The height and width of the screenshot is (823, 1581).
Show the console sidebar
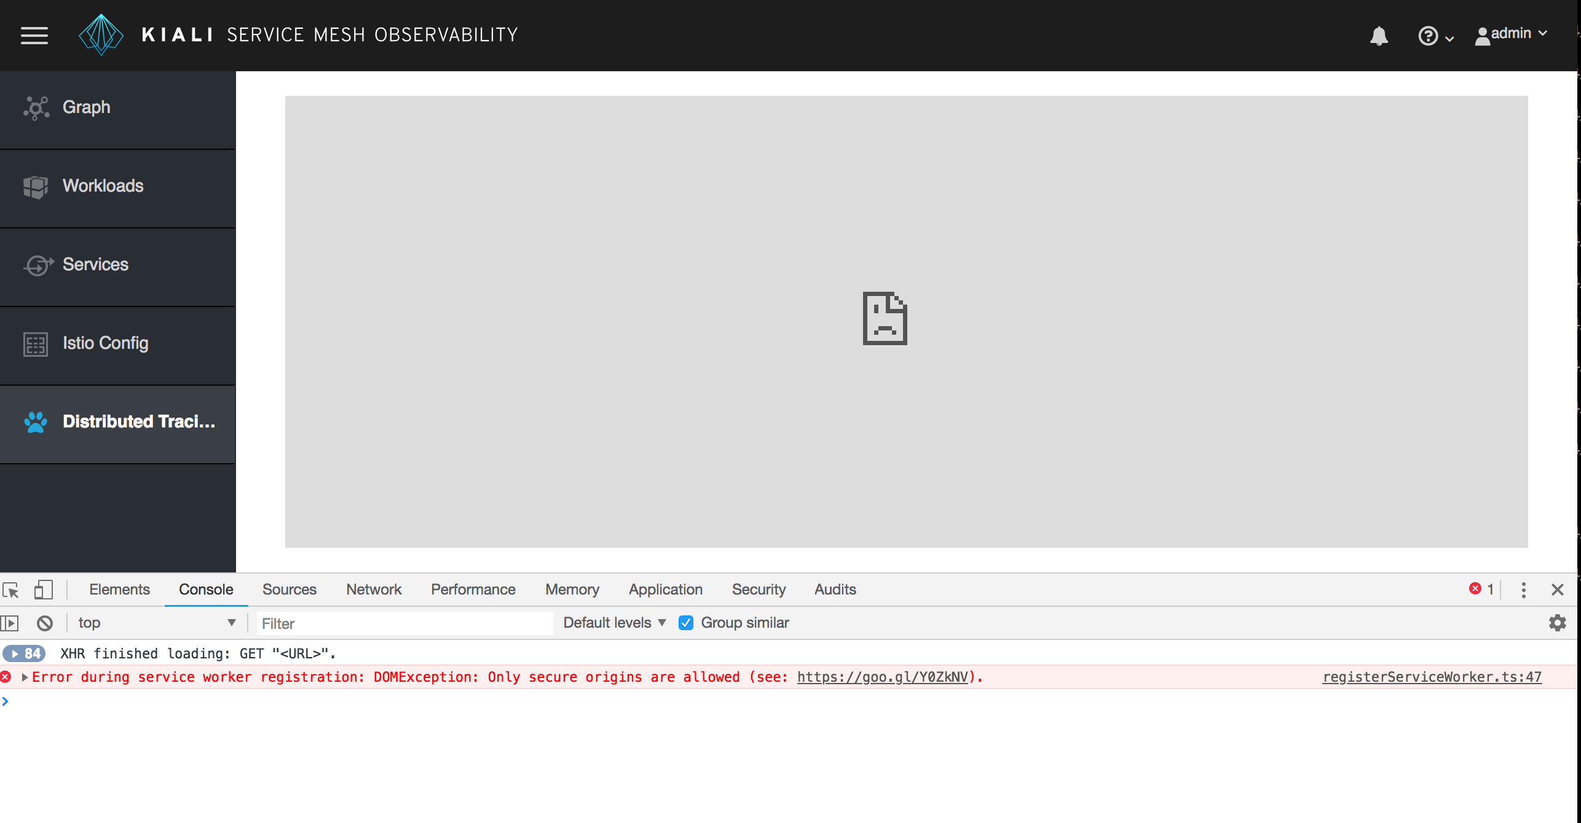pos(10,623)
